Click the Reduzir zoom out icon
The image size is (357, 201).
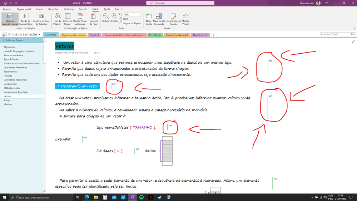pyautogui.click(x=106, y=18)
